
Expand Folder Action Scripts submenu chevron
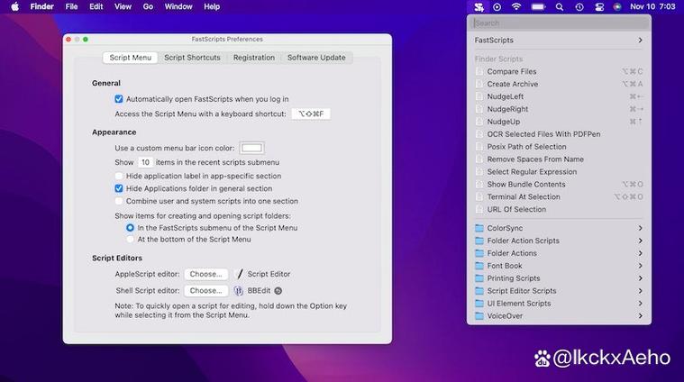tap(640, 241)
